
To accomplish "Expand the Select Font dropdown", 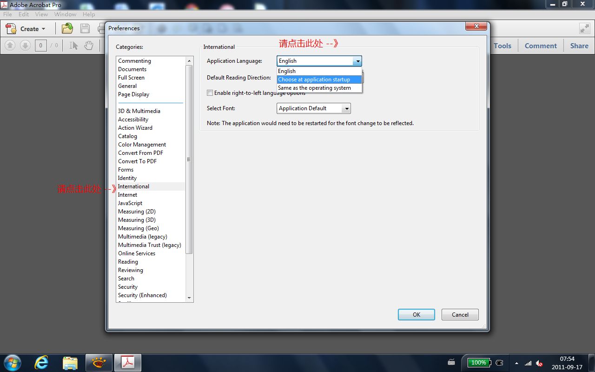I will click(x=345, y=108).
